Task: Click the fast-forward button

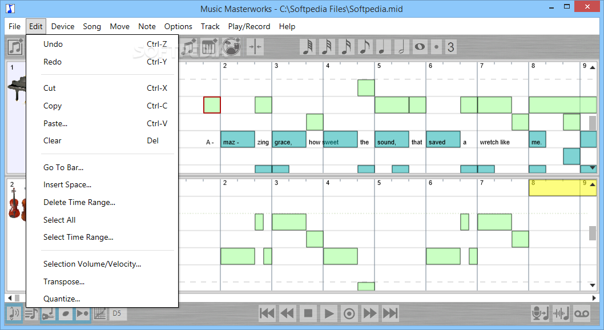Action: click(x=370, y=313)
